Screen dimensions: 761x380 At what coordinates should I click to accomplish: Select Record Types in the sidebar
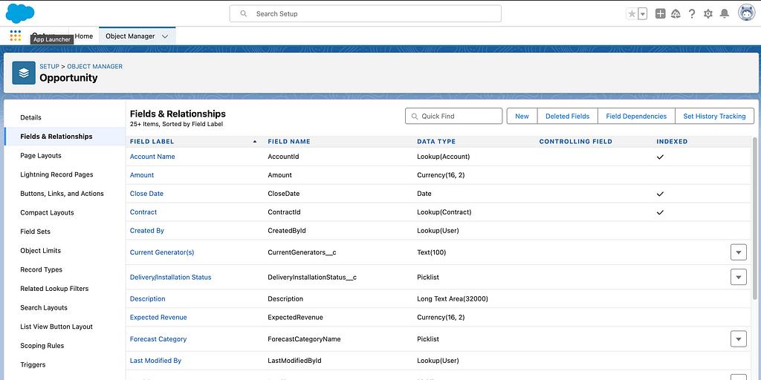coord(42,269)
